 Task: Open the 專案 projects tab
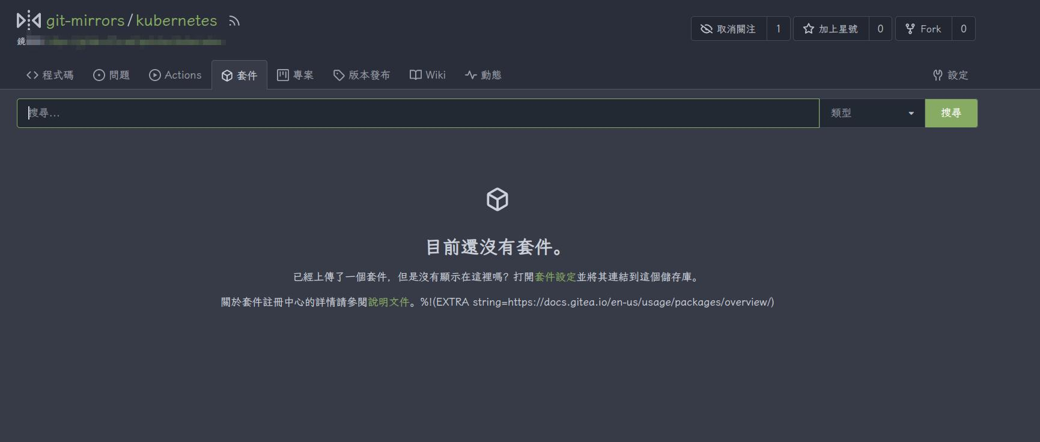point(296,75)
